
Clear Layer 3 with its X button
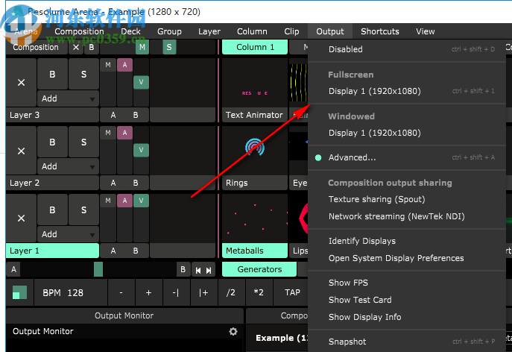click(21, 82)
